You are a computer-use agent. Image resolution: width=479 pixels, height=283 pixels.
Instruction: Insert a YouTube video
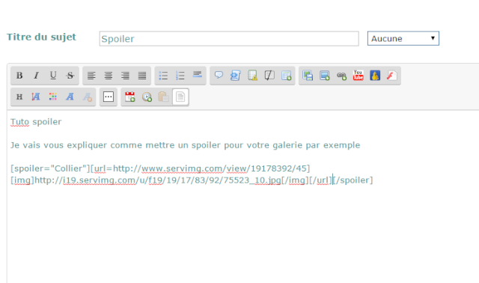[x=359, y=76]
